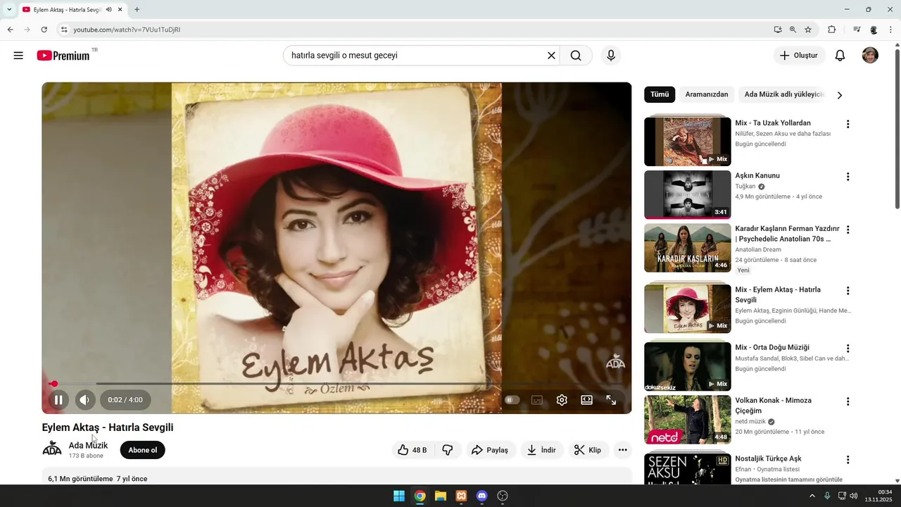This screenshot has height=507, width=901.
Task: Reload the page
Action: (44, 30)
